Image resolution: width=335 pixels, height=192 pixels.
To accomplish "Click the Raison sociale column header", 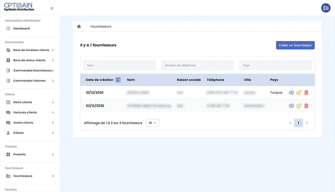I will point(189,80).
